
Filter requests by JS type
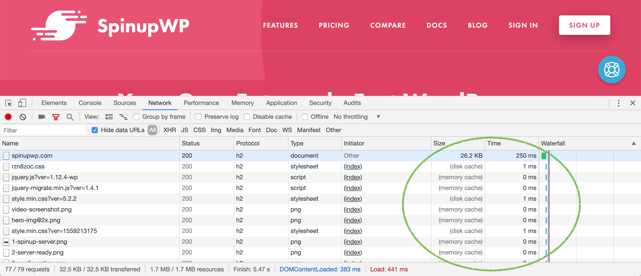(x=184, y=130)
